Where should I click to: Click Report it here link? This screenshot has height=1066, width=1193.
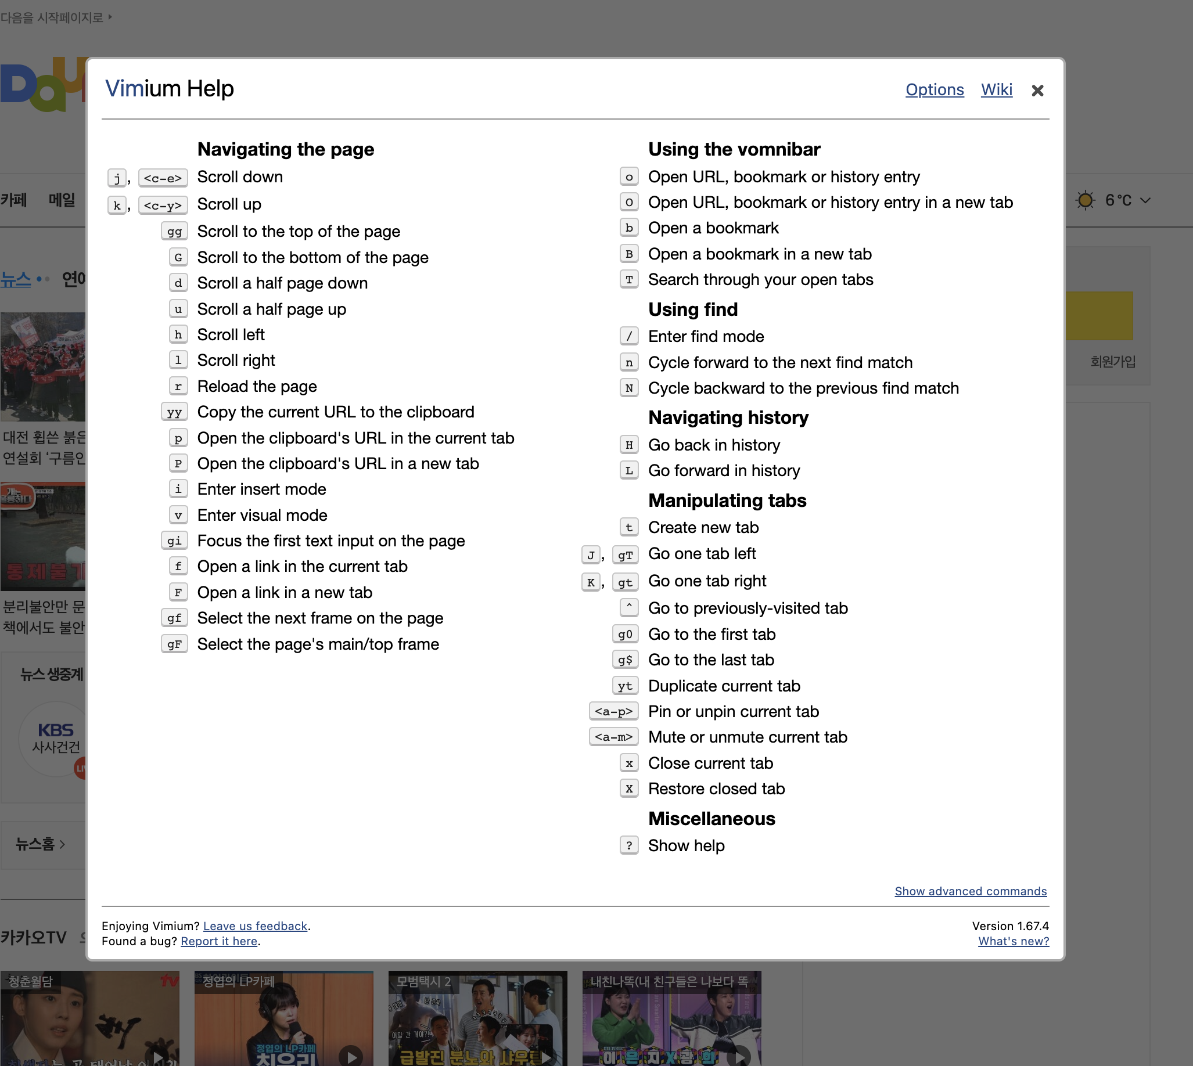click(x=218, y=941)
